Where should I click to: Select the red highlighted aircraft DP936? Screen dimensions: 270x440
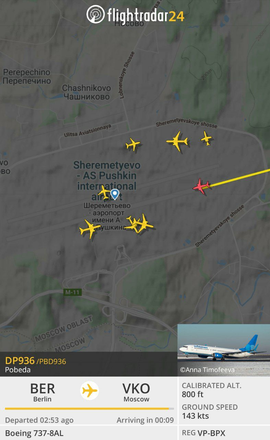[201, 186]
